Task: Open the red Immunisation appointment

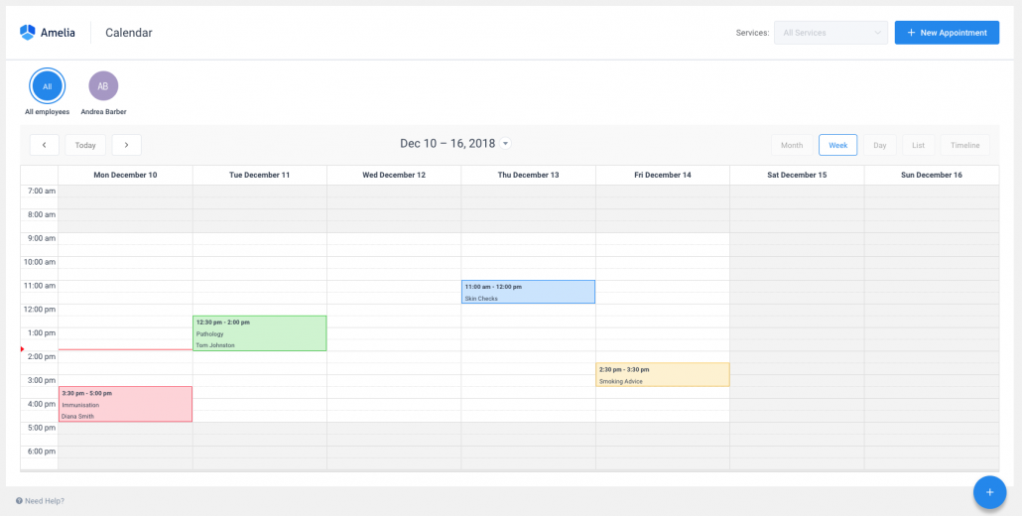Action: [x=125, y=405]
